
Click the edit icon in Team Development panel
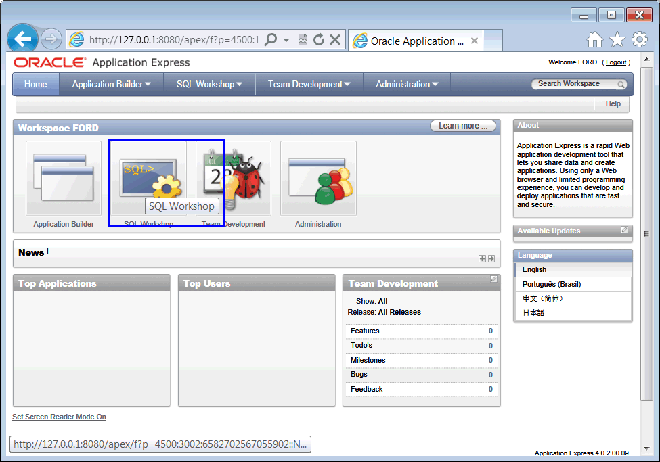(x=493, y=279)
